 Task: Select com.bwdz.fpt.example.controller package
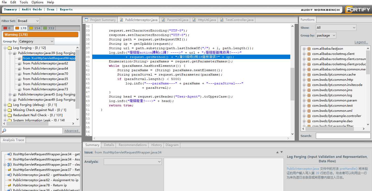[x=337, y=116]
